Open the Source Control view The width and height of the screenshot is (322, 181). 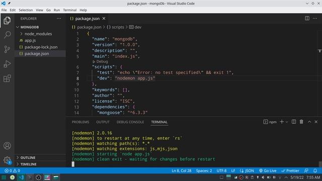click(7, 49)
